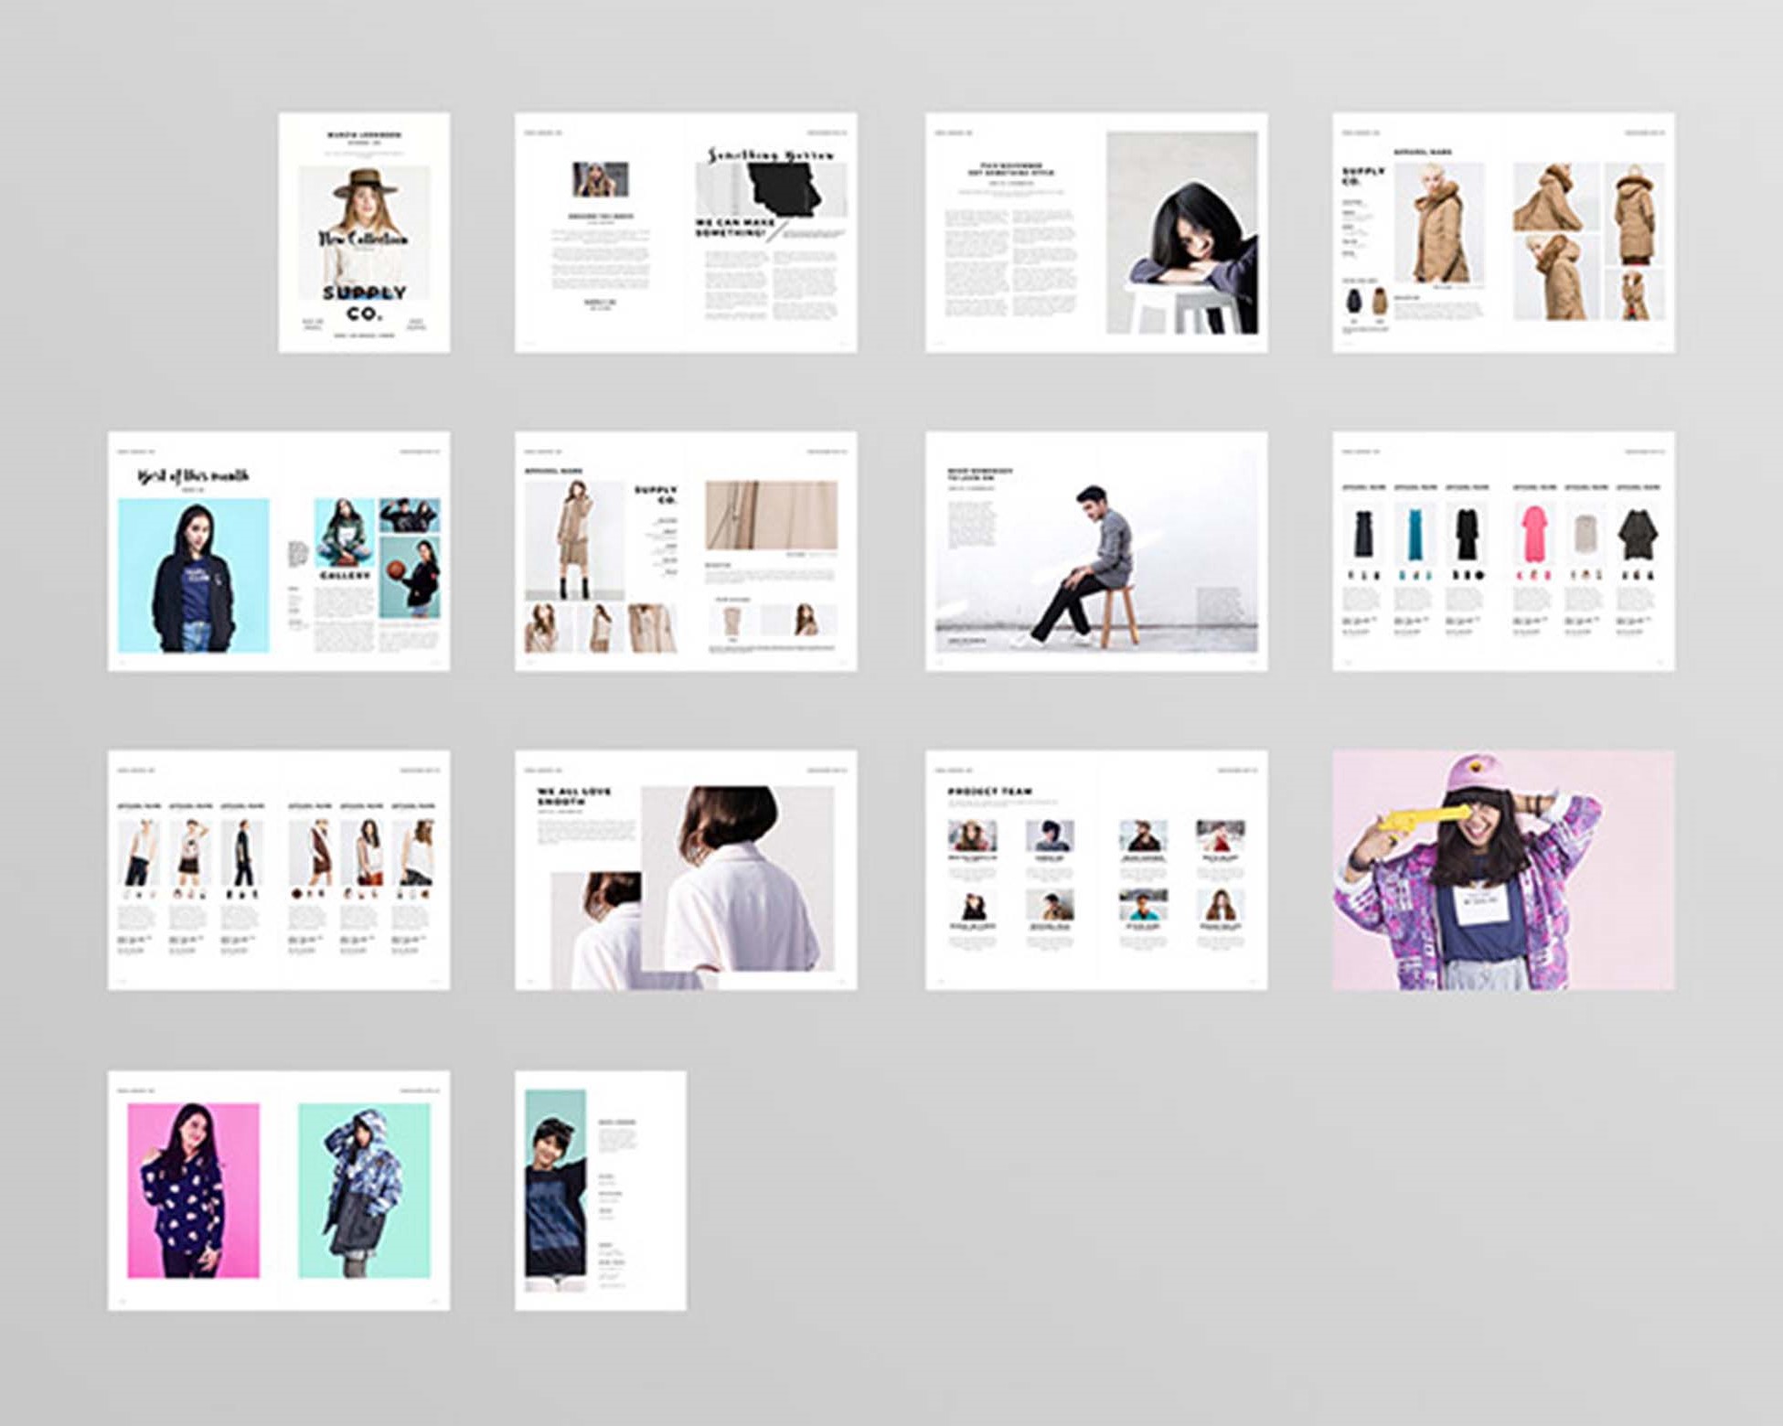Viewport: 1783px width, 1426px height.
Task: Select the beige coat apparel spread
Action: pos(685,551)
